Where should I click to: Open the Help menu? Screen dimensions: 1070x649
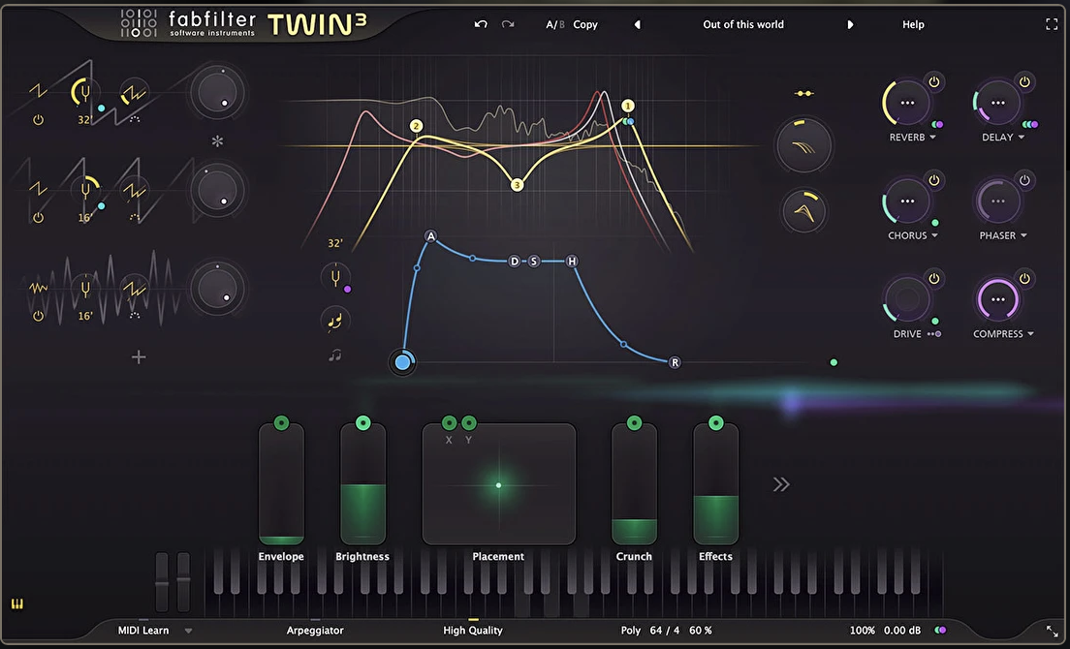tap(913, 24)
